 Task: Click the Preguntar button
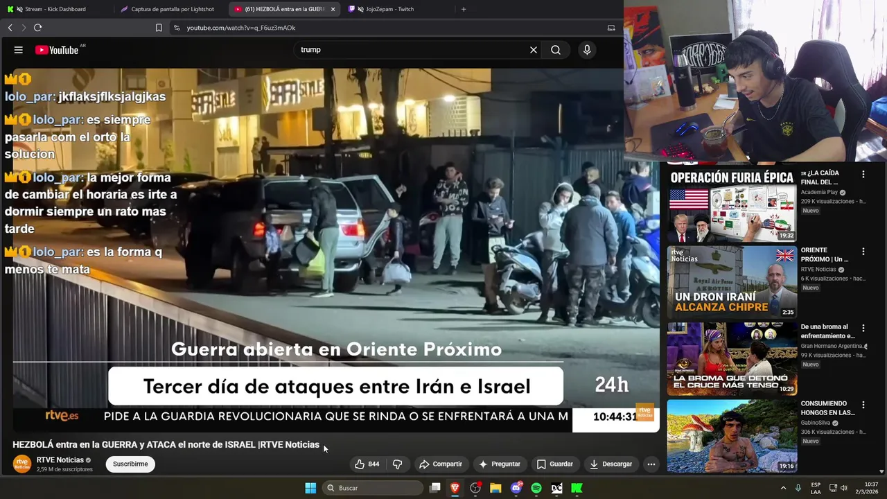499,464
